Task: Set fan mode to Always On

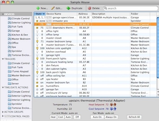Action: pos(111,117)
